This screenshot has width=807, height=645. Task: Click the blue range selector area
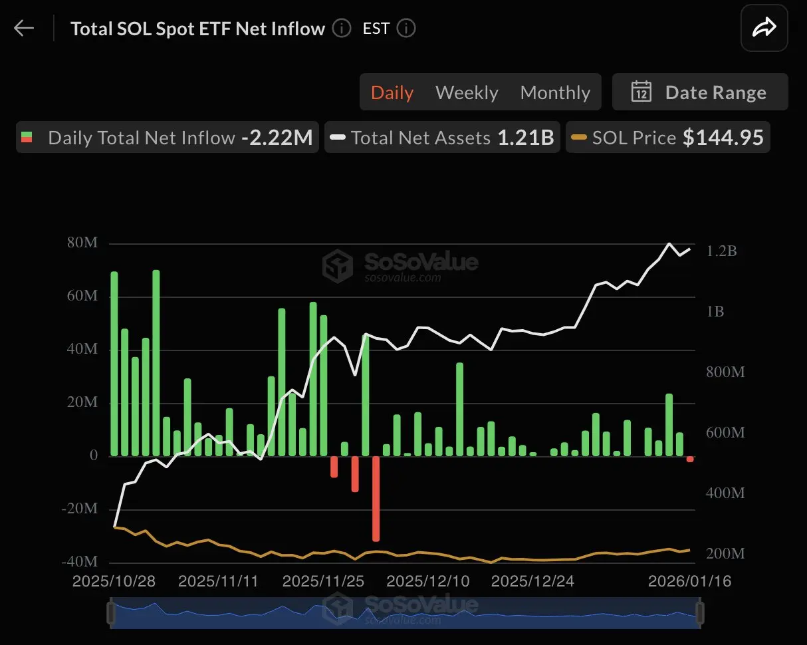[x=405, y=612]
